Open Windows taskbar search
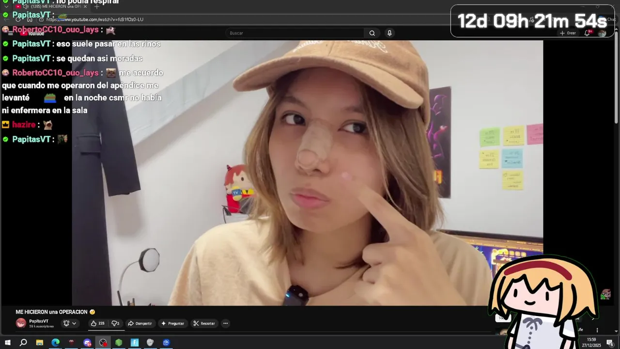 [x=23, y=343]
